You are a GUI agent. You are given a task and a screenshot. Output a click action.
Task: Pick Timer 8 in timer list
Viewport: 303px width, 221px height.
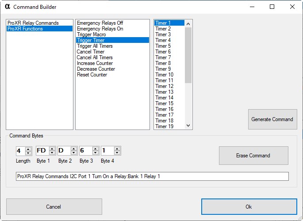[x=169, y=63]
